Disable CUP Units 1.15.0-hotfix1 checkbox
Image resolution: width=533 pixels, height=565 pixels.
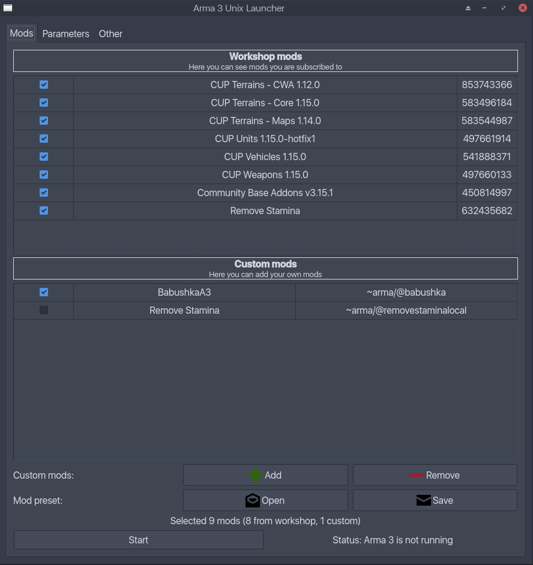44,139
